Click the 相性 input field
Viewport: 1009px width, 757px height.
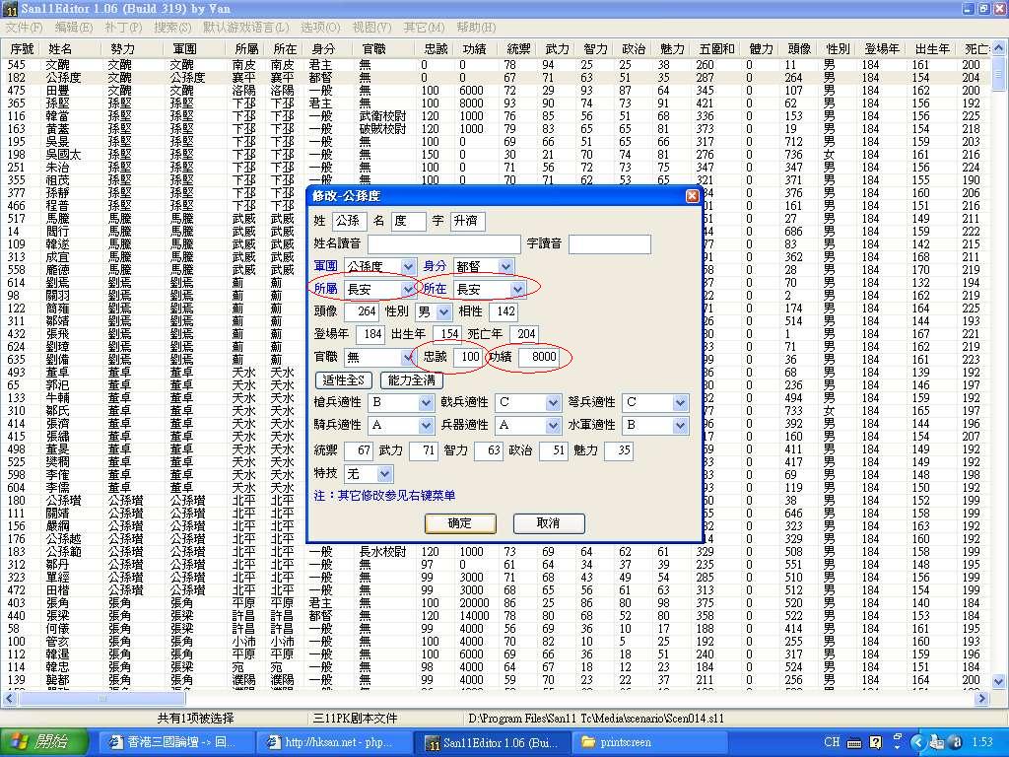[504, 312]
